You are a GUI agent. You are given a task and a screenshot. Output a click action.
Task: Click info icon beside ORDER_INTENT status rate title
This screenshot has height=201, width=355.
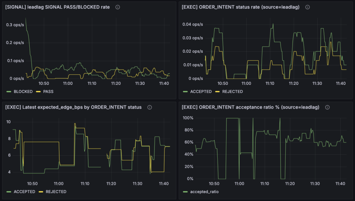coord(307,7)
